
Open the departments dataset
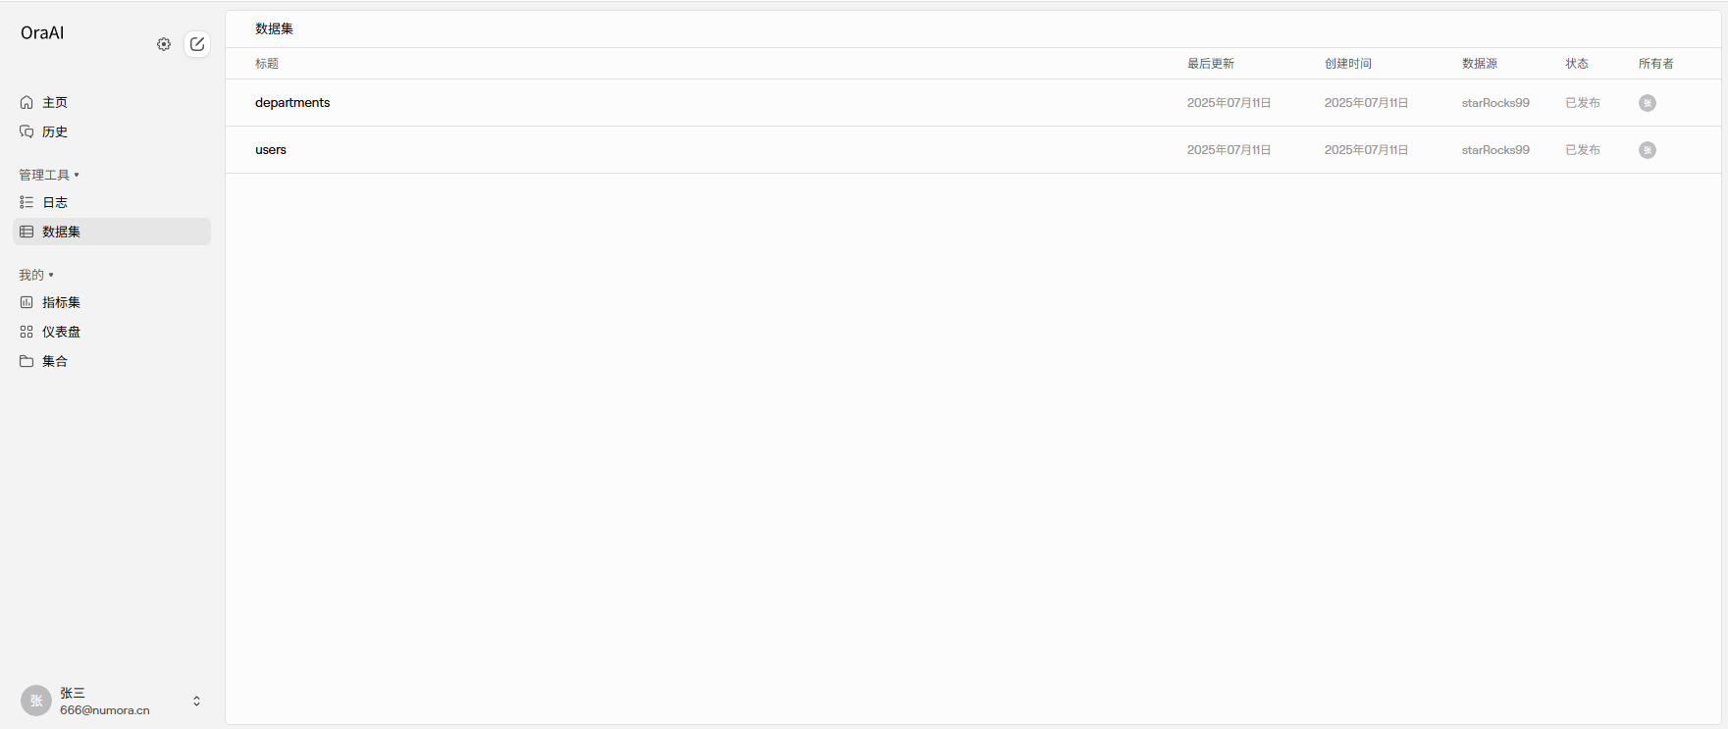pyautogui.click(x=292, y=103)
